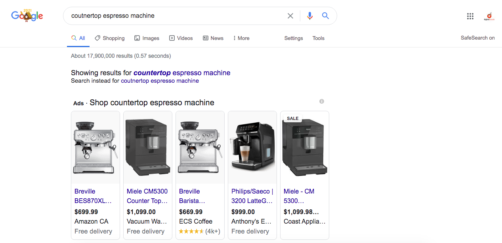Open the Google apps grid
502x243 pixels.
470,16
